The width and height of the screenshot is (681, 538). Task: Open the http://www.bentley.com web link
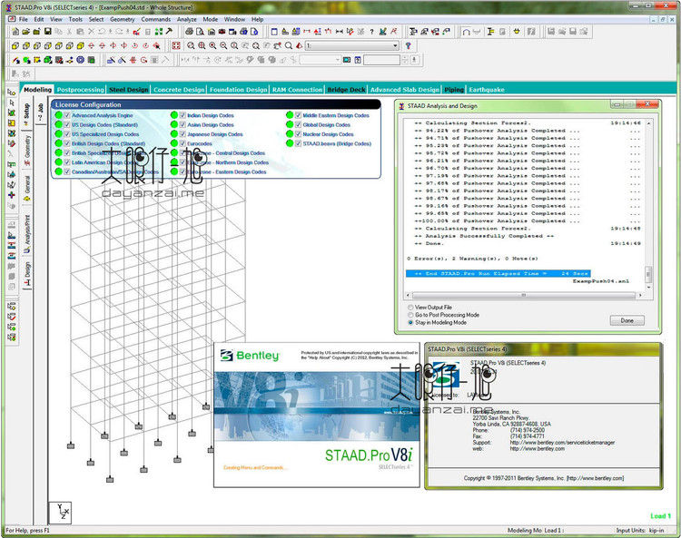538,448
